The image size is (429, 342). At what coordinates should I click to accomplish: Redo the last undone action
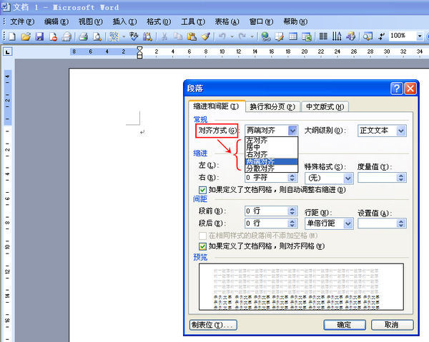coord(242,36)
